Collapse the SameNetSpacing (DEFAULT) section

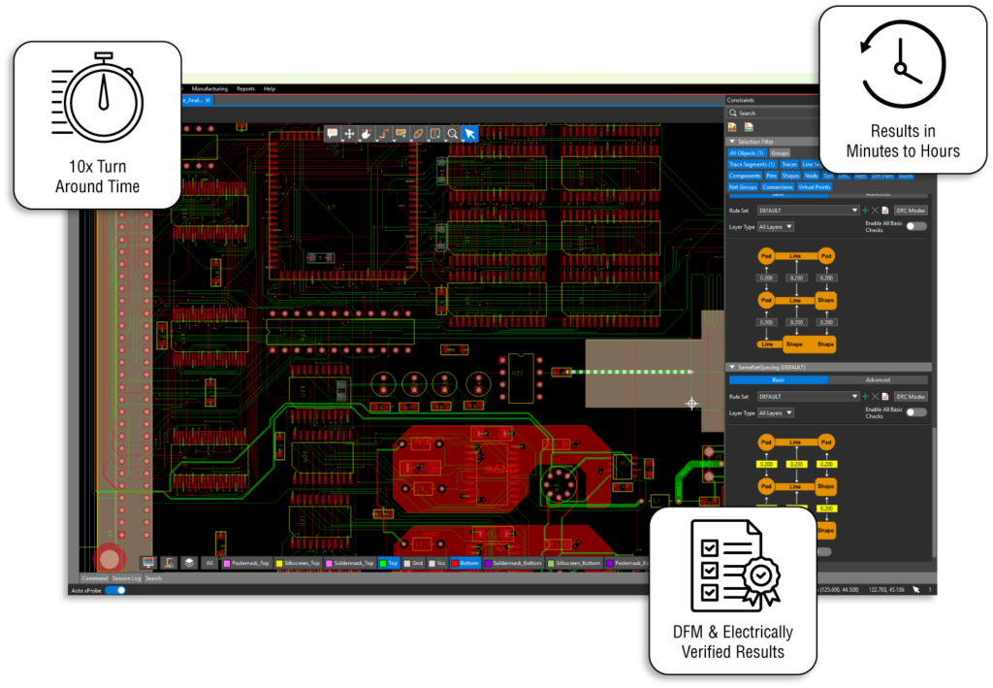pyautogui.click(x=732, y=368)
